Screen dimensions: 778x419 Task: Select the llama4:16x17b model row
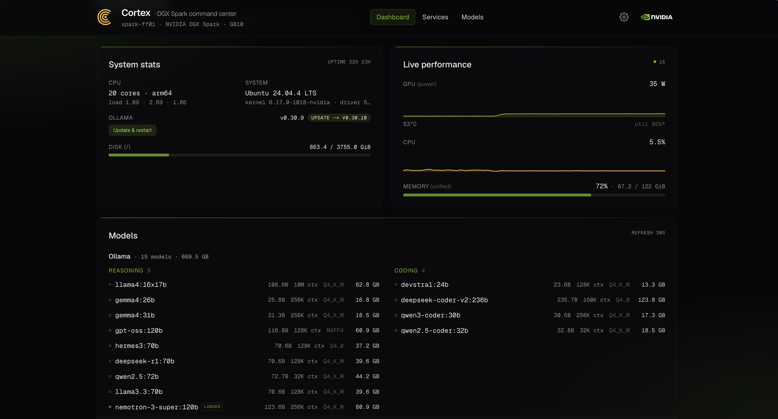(x=244, y=285)
